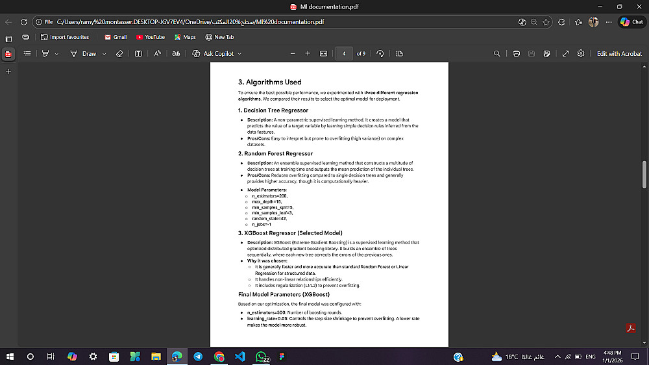Open the page view options
649x365 pixels.
pos(399,53)
